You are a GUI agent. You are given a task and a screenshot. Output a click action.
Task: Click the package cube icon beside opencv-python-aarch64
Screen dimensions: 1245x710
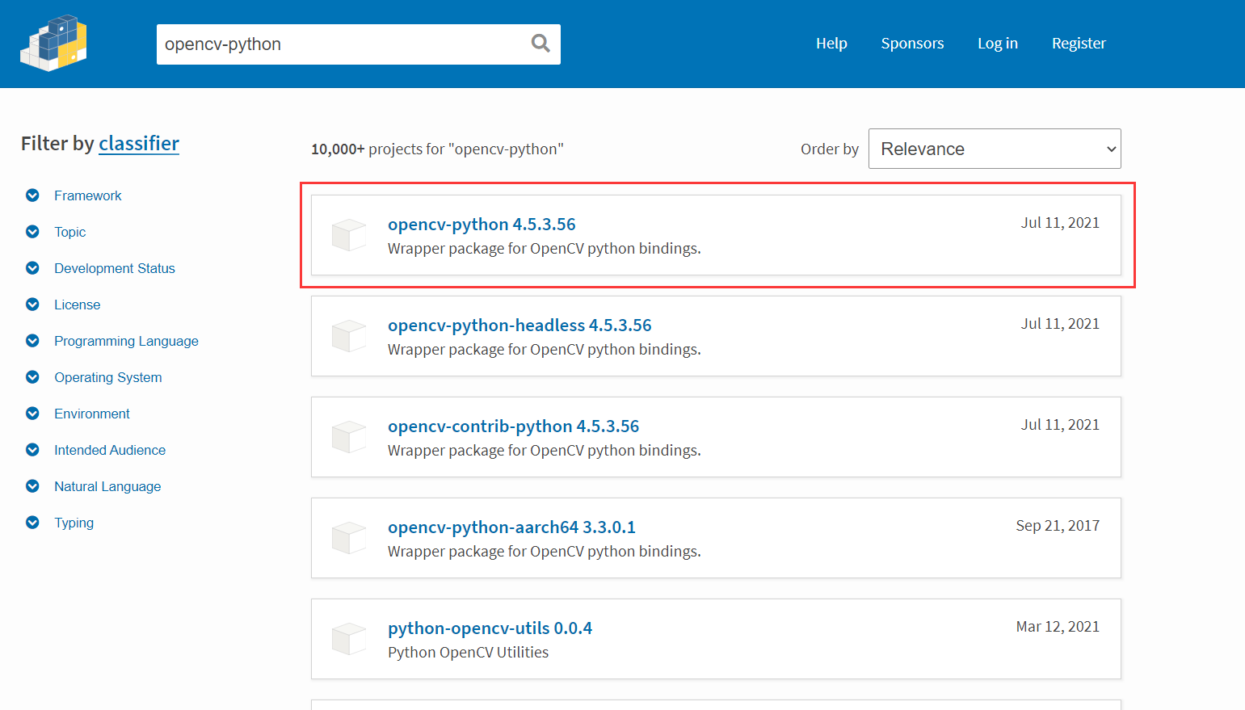pos(349,538)
